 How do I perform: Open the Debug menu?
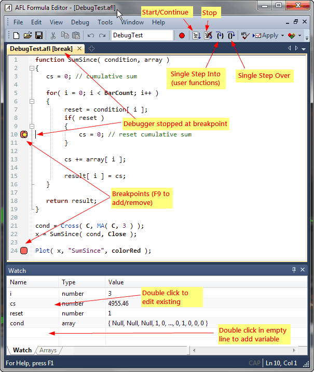click(x=80, y=22)
